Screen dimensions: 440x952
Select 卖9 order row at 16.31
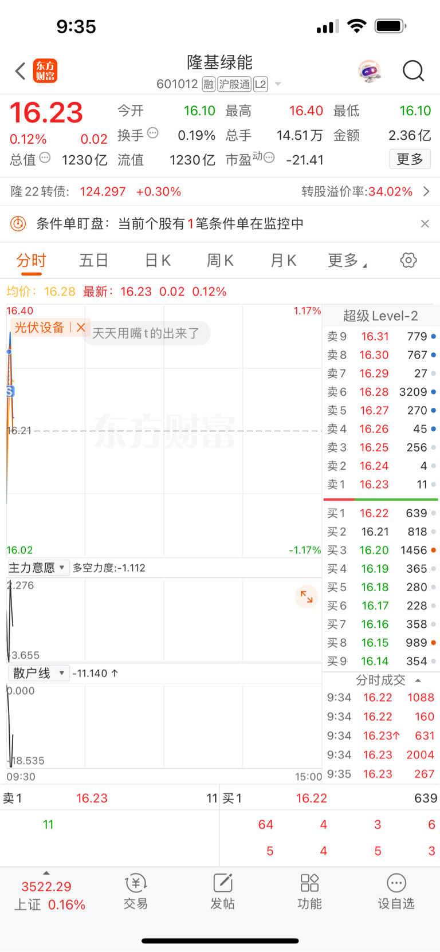(380, 336)
